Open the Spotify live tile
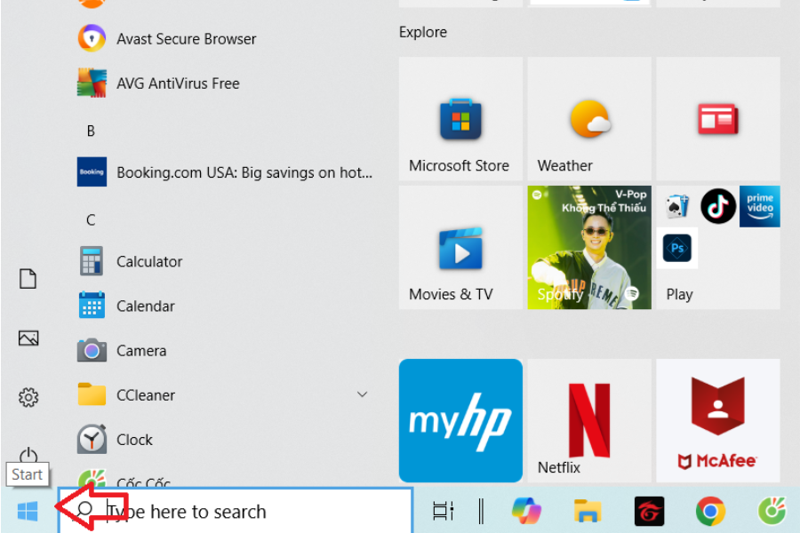800x533 pixels. pos(588,246)
